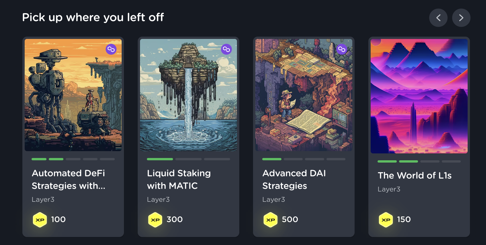Open the Automated DeFi Strategies title
This screenshot has width=486, height=245.
click(x=69, y=179)
